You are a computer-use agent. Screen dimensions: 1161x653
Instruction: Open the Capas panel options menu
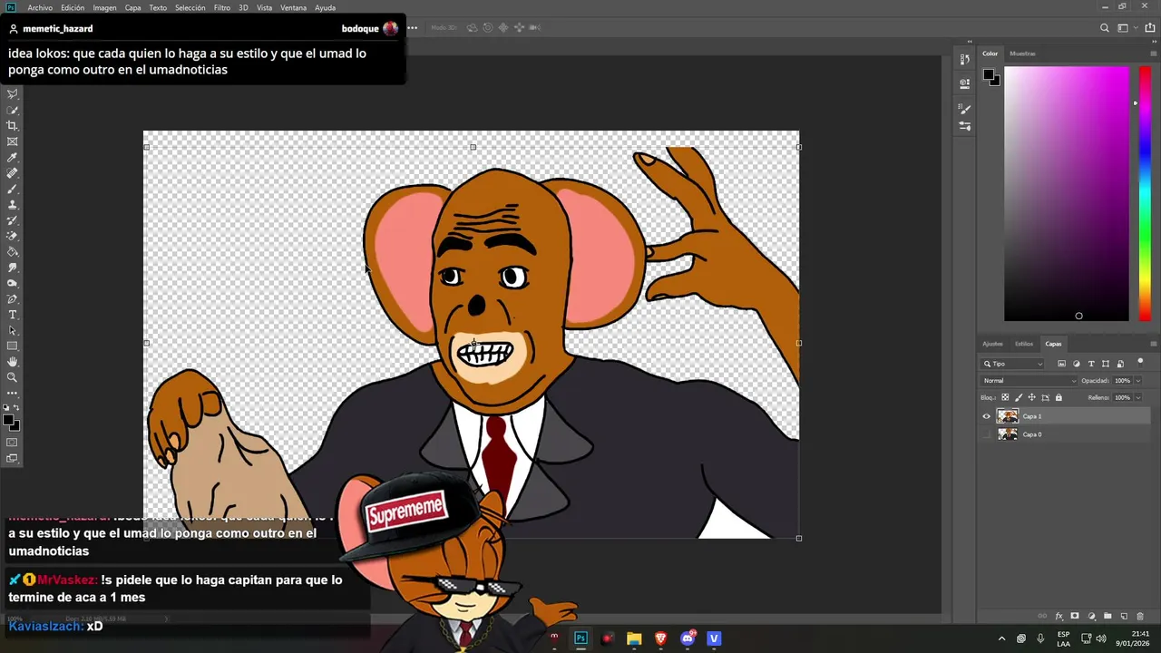1153,344
